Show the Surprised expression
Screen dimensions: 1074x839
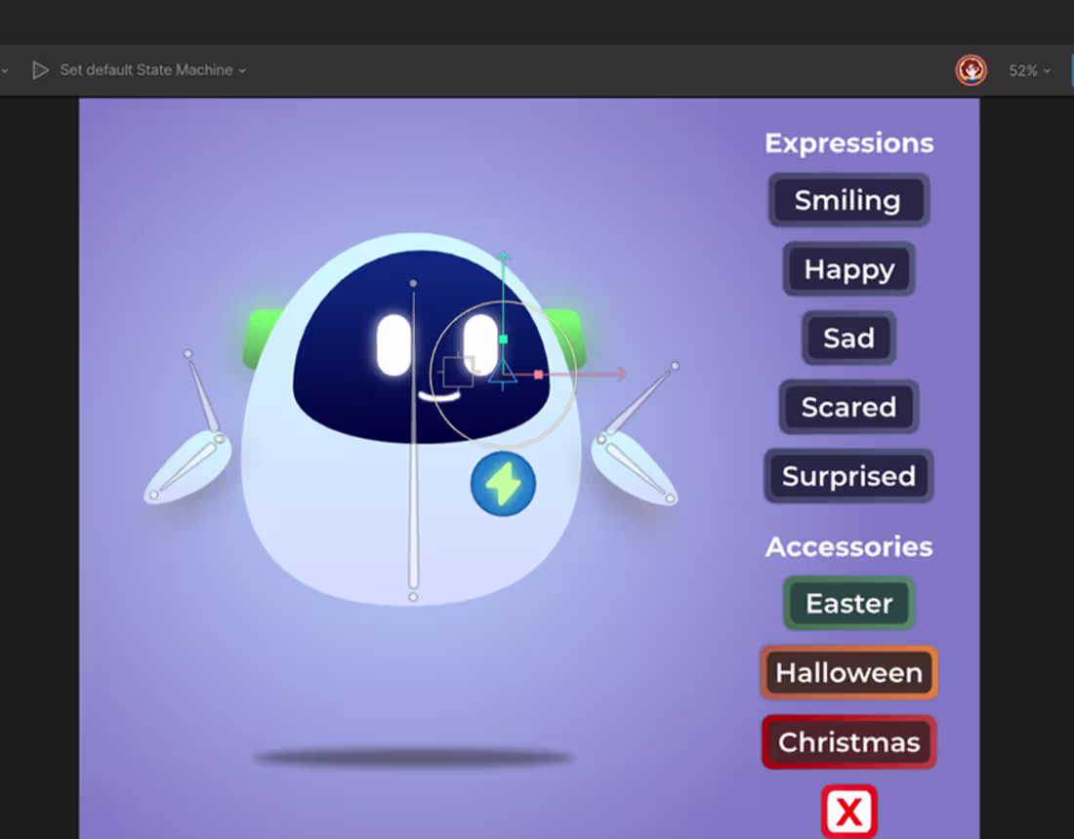tap(848, 476)
